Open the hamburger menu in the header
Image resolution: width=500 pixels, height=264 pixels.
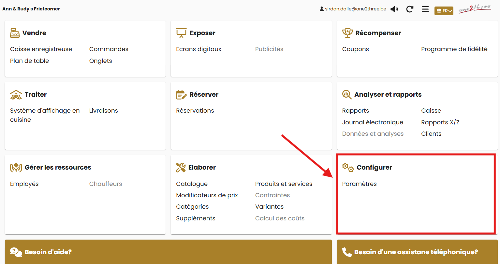tap(425, 9)
